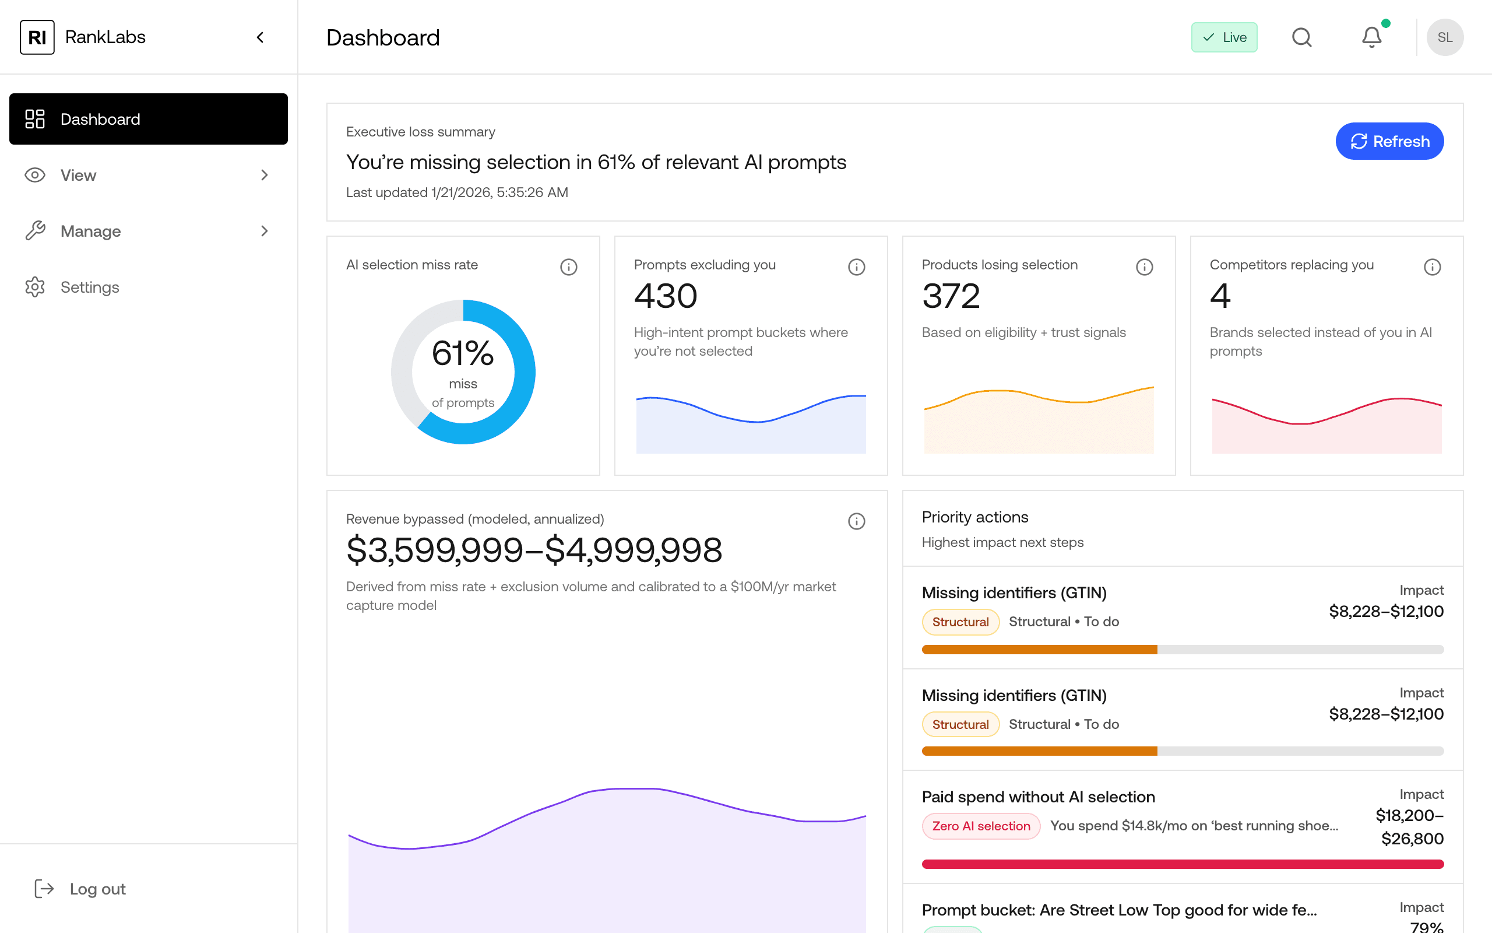The image size is (1492, 933).
Task: Open the notifications bell
Action: [1371, 37]
